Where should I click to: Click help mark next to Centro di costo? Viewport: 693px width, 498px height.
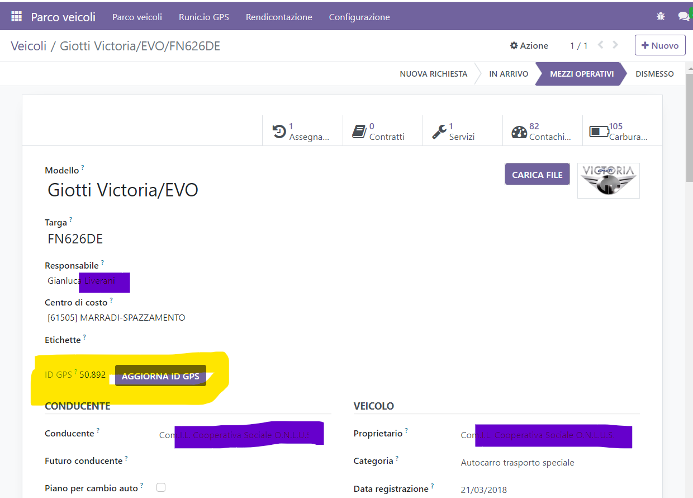111,300
